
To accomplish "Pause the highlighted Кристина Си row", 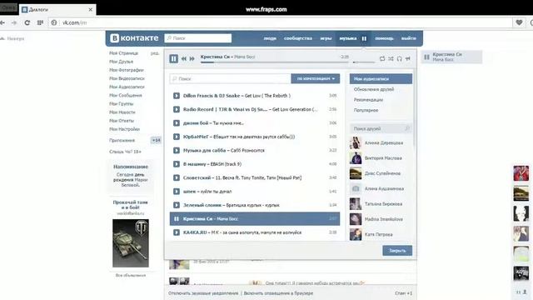I will click(177, 218).
